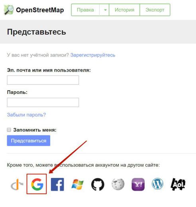Open the Правка tab
Viewport: 196px width, 207px height.
click(85, 10)
